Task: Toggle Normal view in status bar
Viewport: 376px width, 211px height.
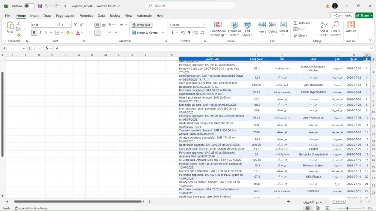Action: point(308,208)
